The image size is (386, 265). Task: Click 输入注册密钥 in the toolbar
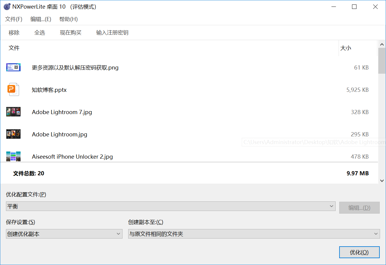point(112,33)
